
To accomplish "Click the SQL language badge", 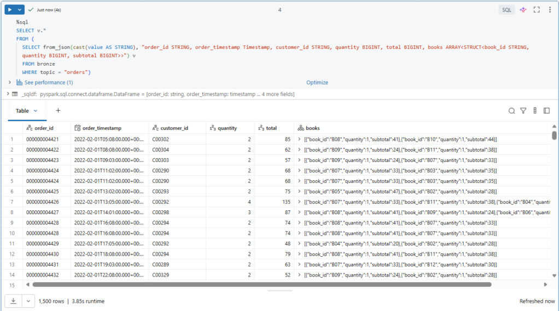I will click(506, 10).
